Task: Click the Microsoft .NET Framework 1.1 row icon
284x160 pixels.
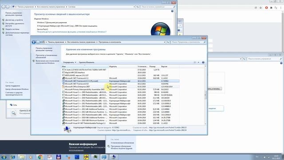Action: point(63,78)
